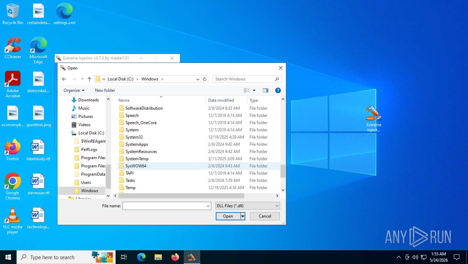The image size is (468, 264).
Task: Select the Firefox desktop shortcut
Action: (13, 150)
